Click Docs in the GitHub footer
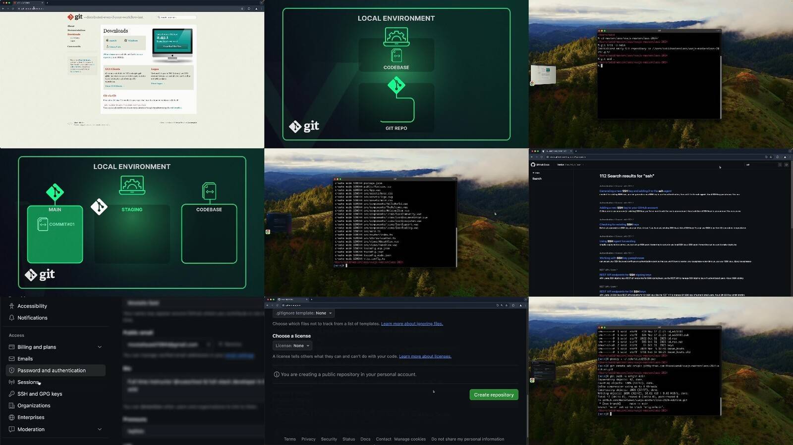 pyautogui.click(x=365, y=439)
